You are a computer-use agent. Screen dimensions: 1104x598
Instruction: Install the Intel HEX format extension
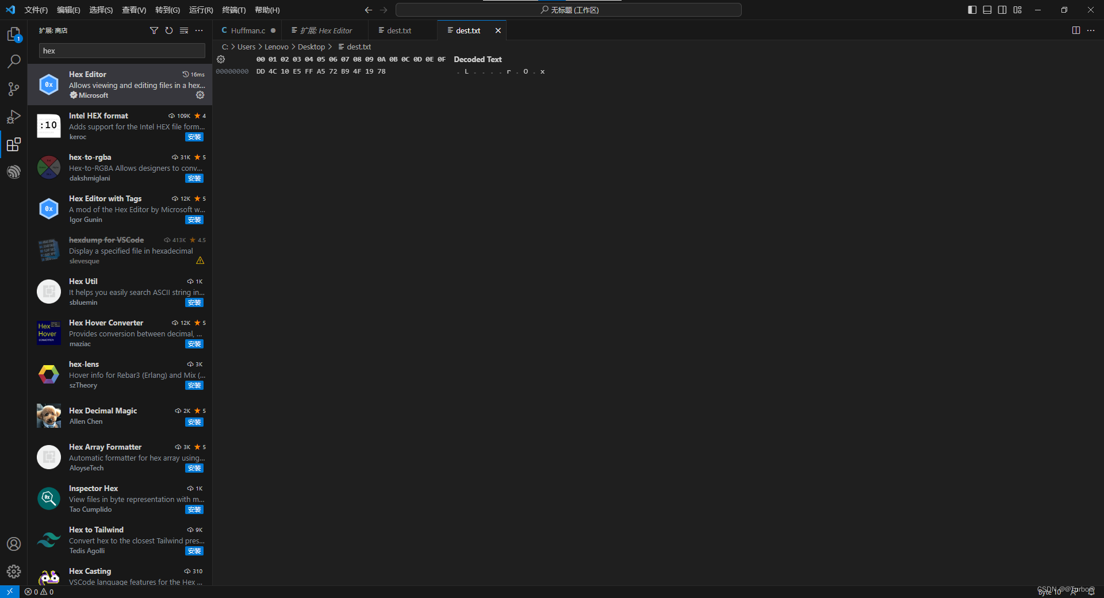coord(194,137)
